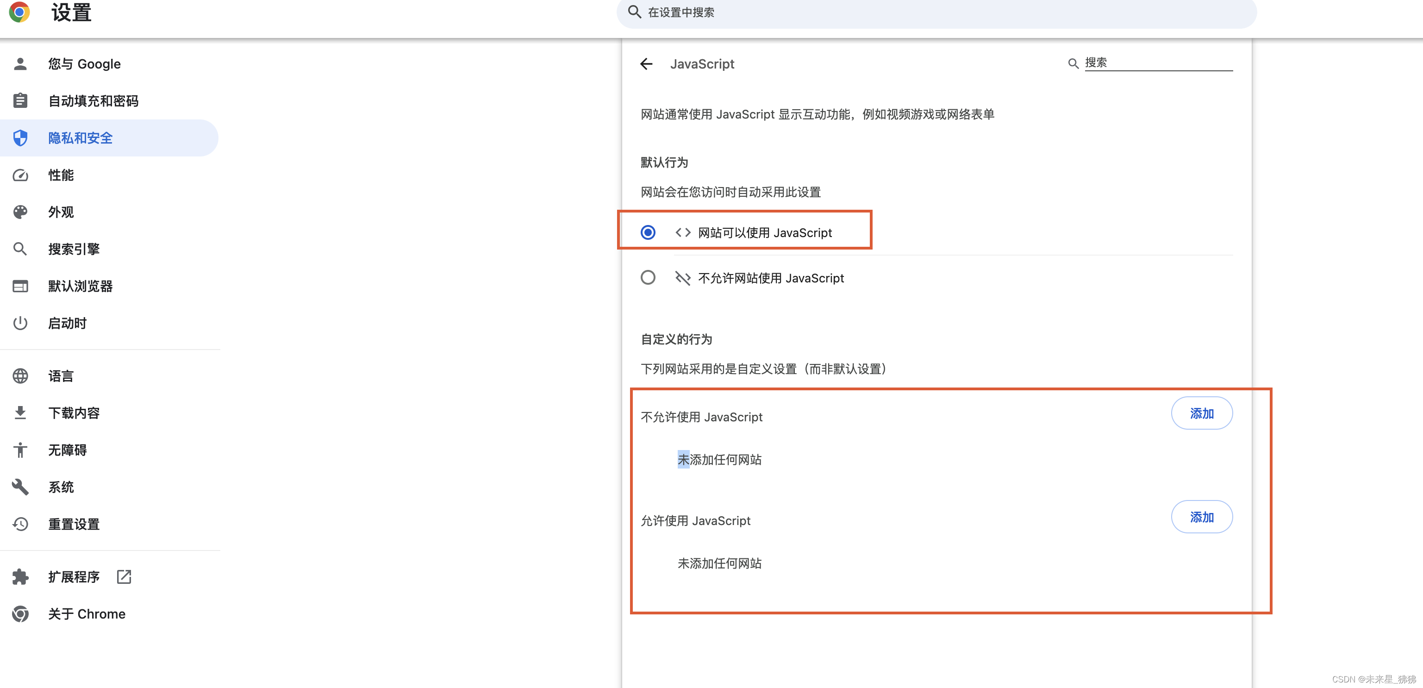This screenshot has height=688, width=1423.
Task: Click the palette icon for 外观
Action: click(x=20, y=212)
